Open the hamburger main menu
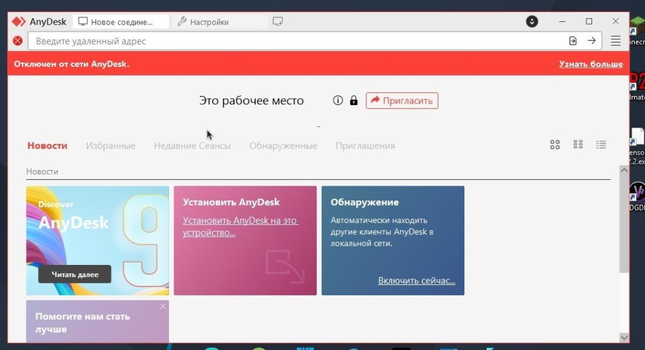This screenshot has width=645, height=350. click(x=615, y=41)
